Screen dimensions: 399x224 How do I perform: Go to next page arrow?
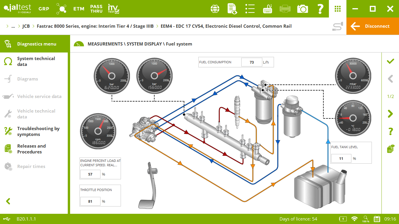pyautogui.click(x=390, y=114)
